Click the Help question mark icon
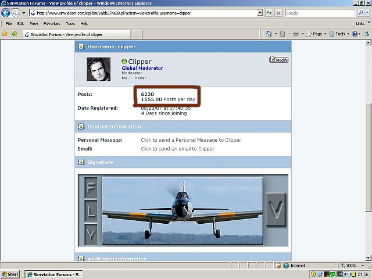The height and width of the screenshot is (279, 372). [354, 34]
